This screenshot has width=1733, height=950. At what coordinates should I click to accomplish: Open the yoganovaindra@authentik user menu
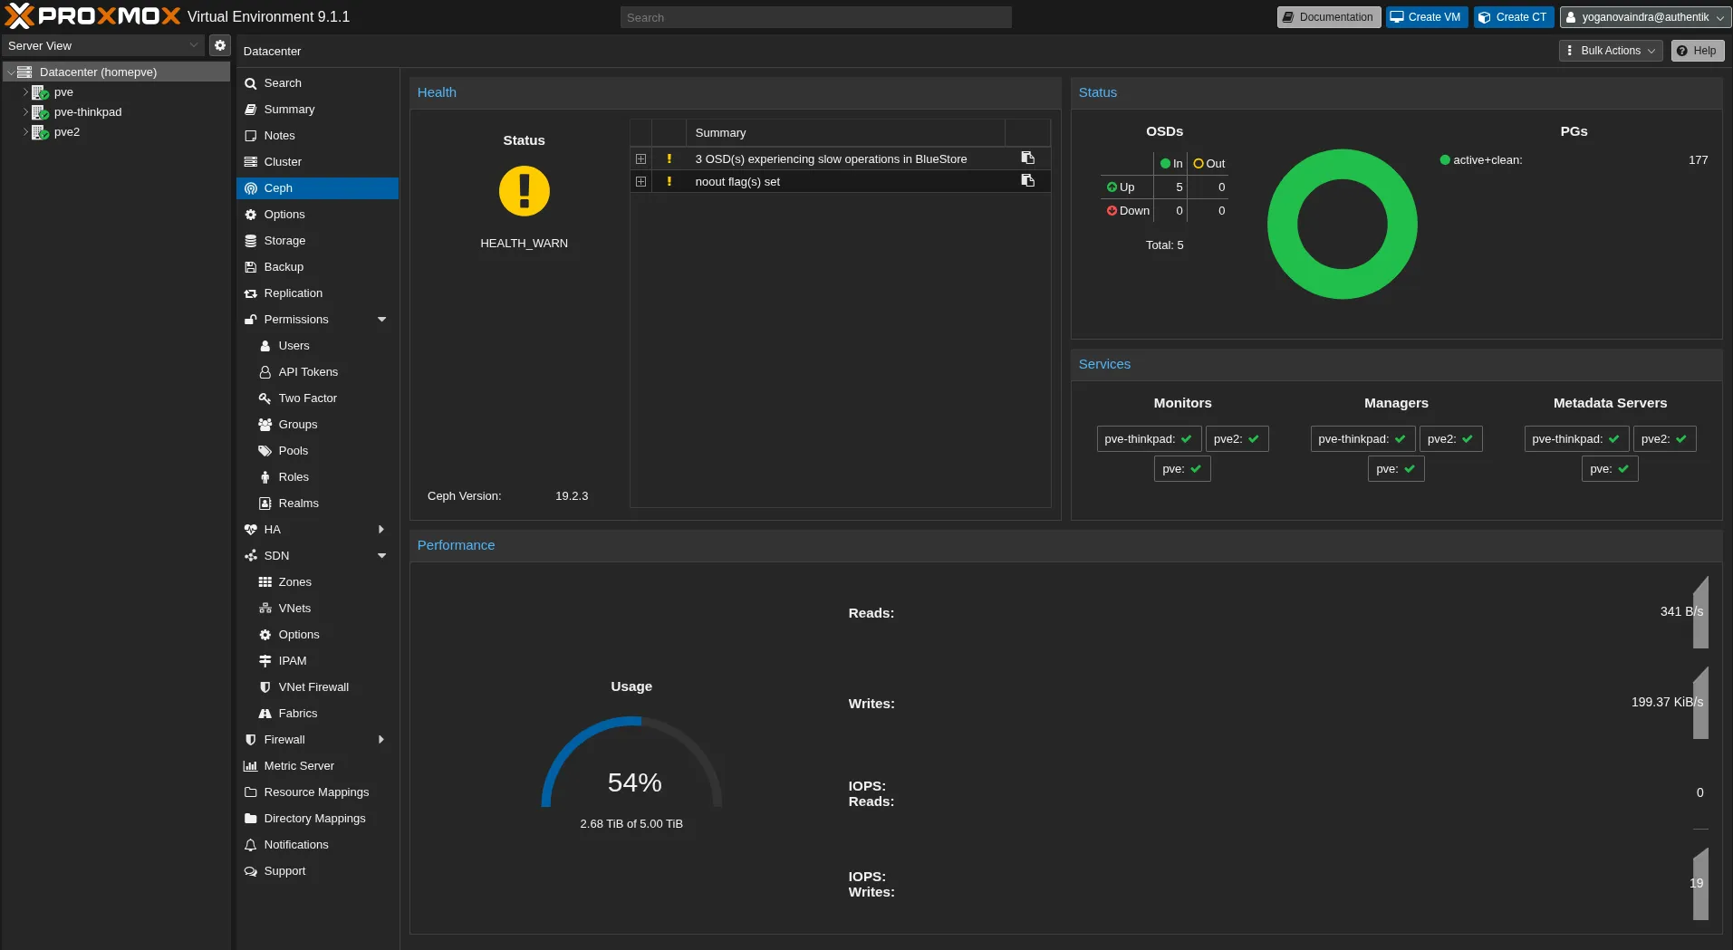coord(1645,17)
